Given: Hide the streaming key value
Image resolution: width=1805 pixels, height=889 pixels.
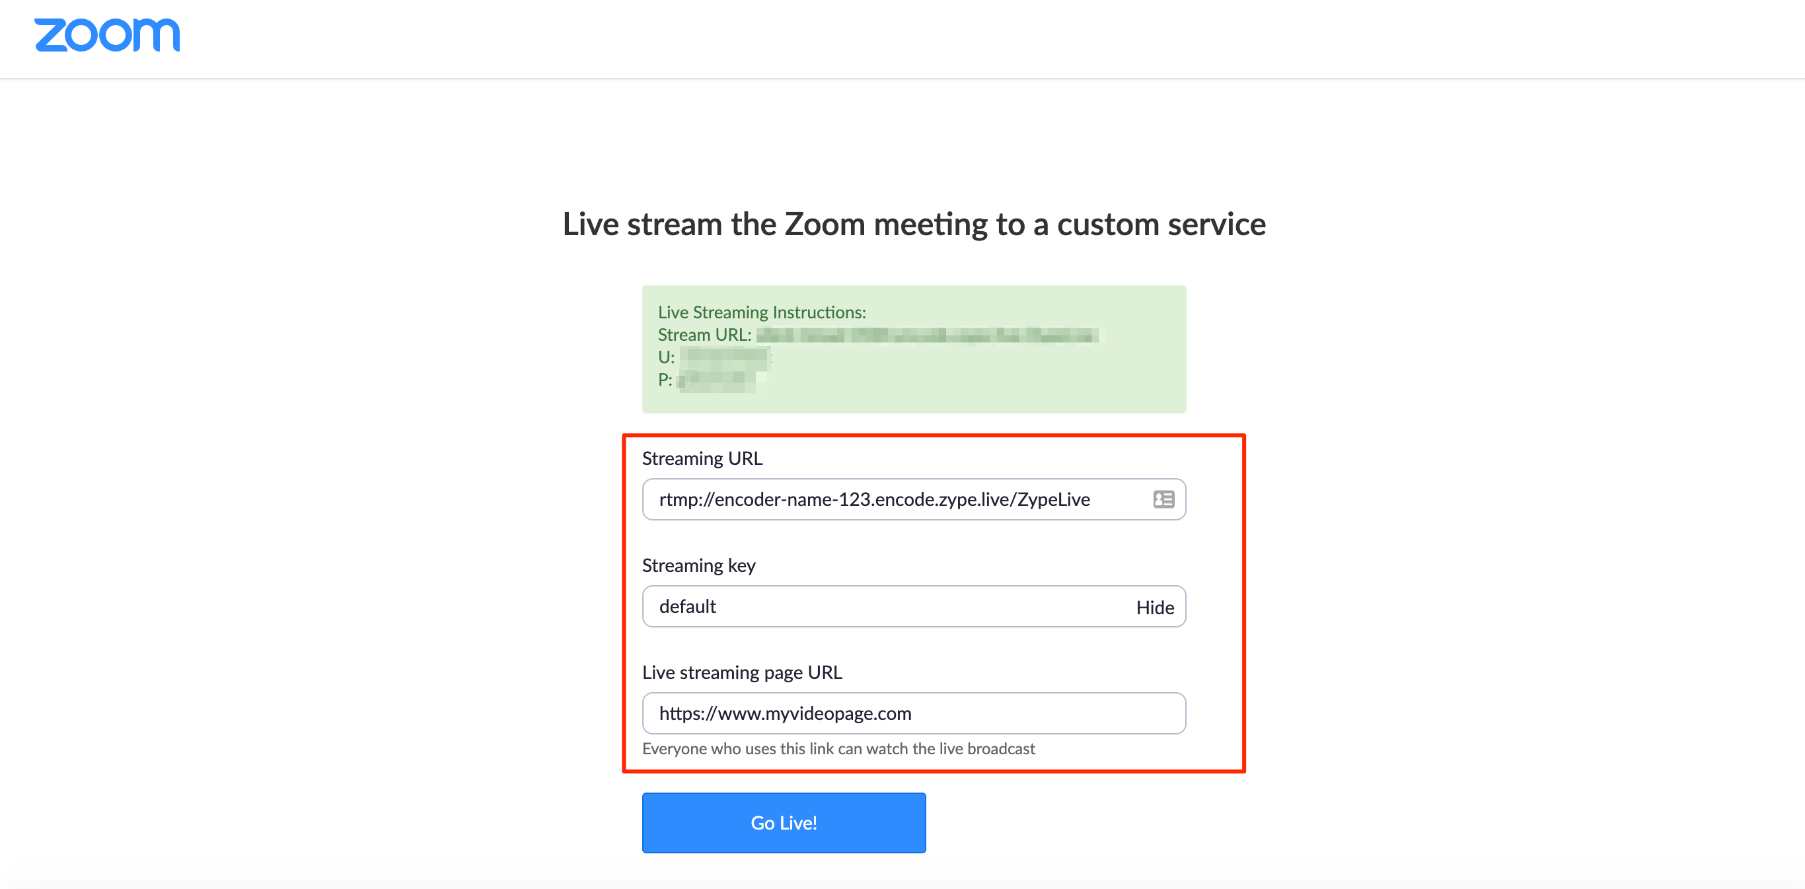Looking at the screenshot, I should (x=1155, y=608).
